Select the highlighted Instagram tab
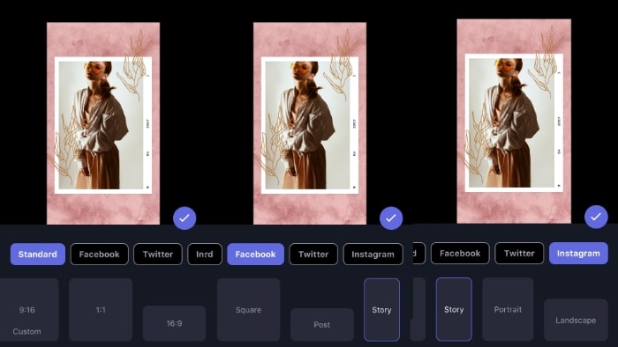618x347 pixels. pyautogui.click(x=578, y=254)
